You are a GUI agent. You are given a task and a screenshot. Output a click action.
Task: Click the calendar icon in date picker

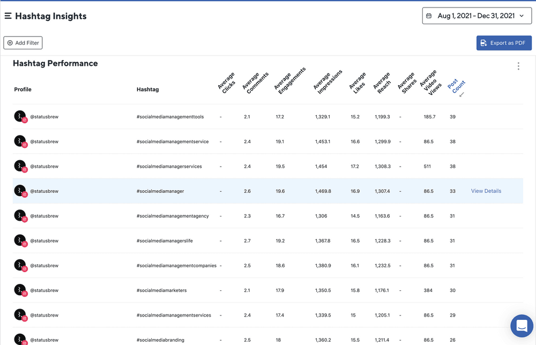coord(429,16)
